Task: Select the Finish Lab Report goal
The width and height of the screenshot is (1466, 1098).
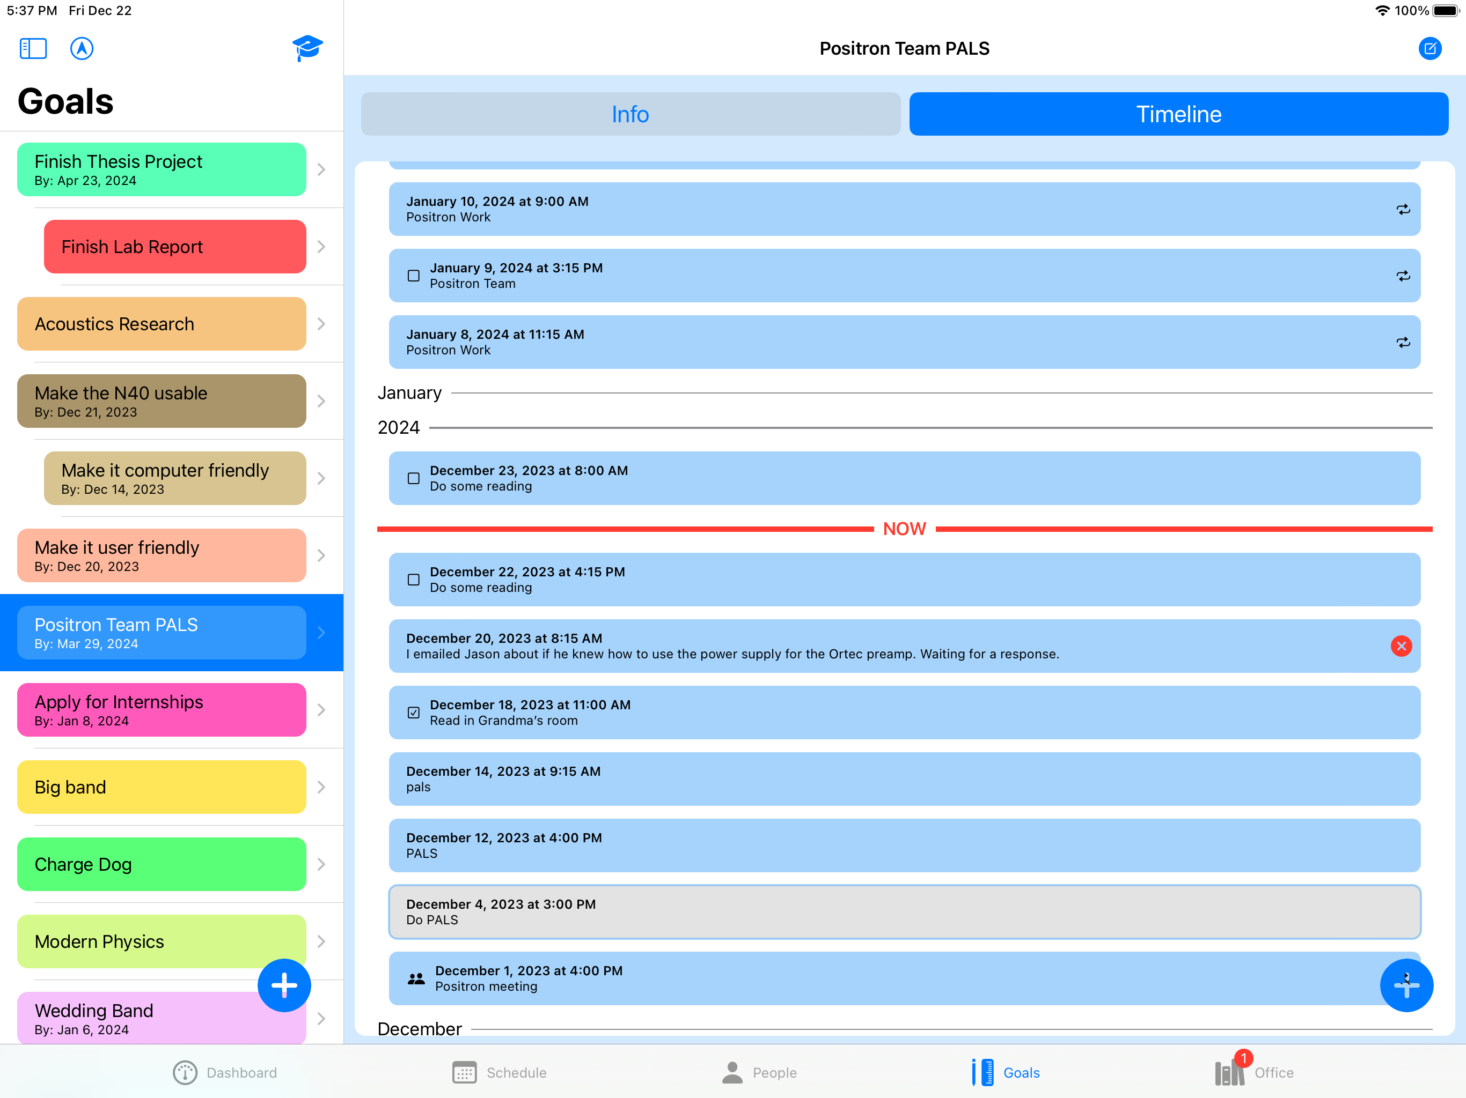Action: tap(175, 247)
